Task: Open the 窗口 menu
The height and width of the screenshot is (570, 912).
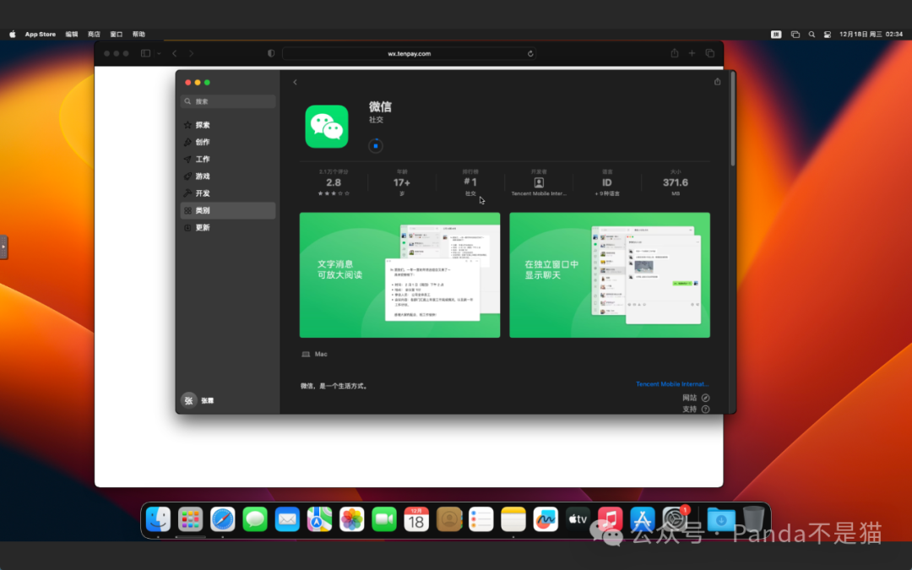Action: click(117, 35)
